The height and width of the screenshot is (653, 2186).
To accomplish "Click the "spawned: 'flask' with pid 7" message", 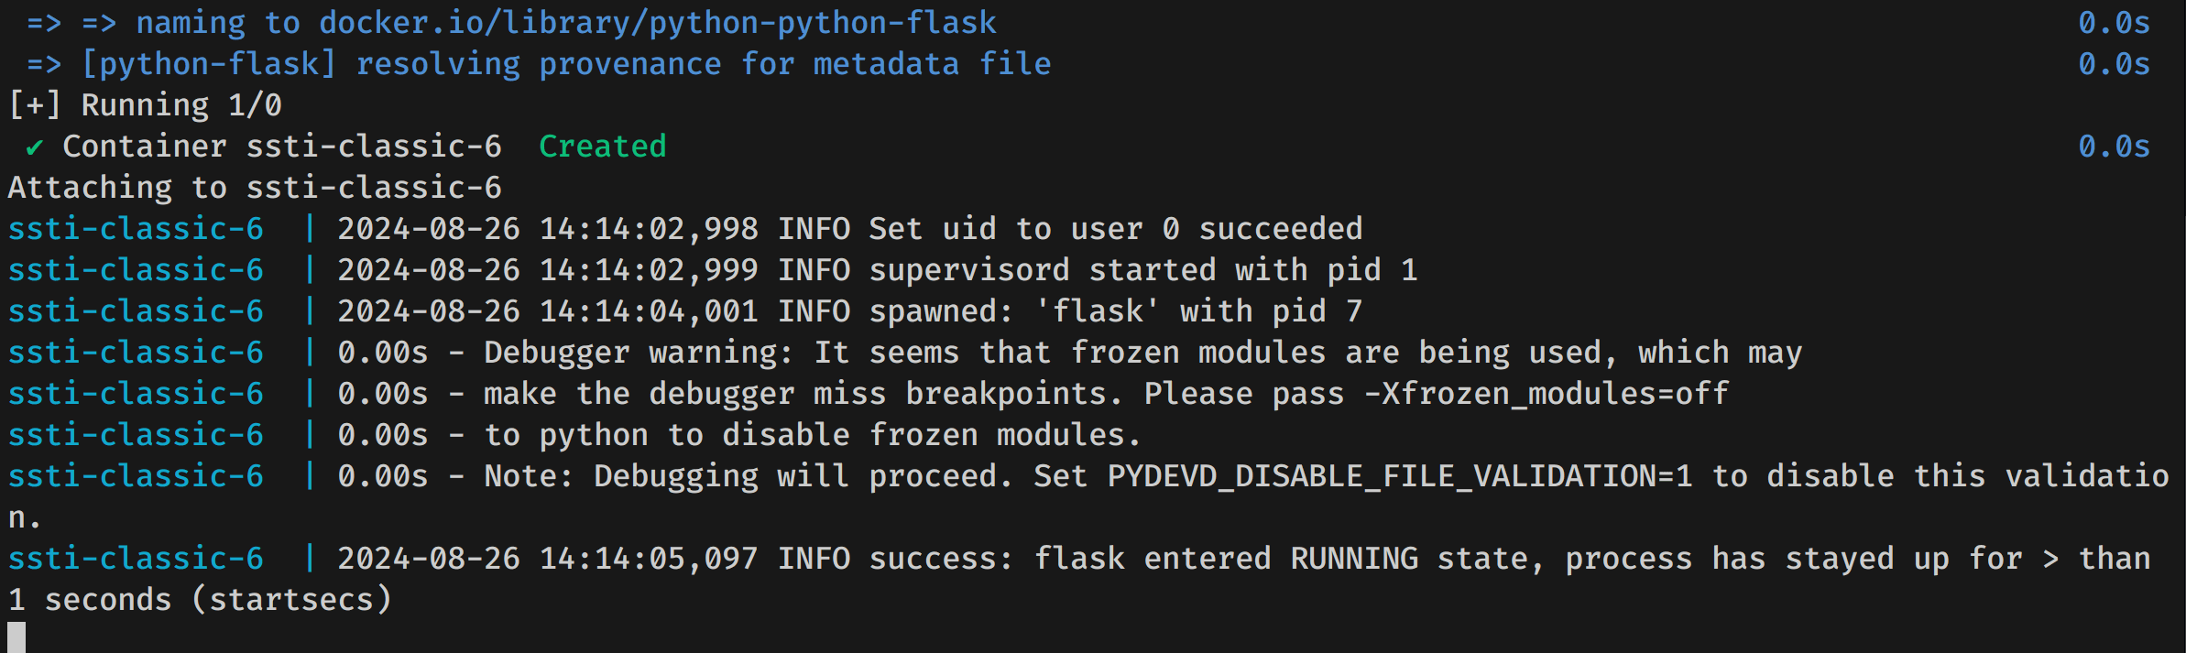I will pos(1115,311).
